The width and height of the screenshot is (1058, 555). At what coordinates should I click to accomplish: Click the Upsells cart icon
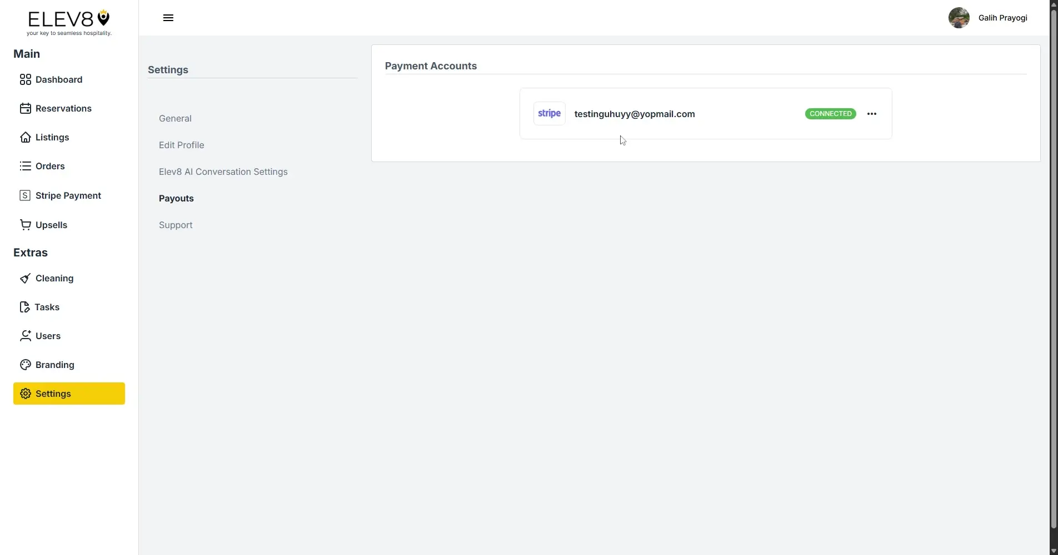point(25,225)
